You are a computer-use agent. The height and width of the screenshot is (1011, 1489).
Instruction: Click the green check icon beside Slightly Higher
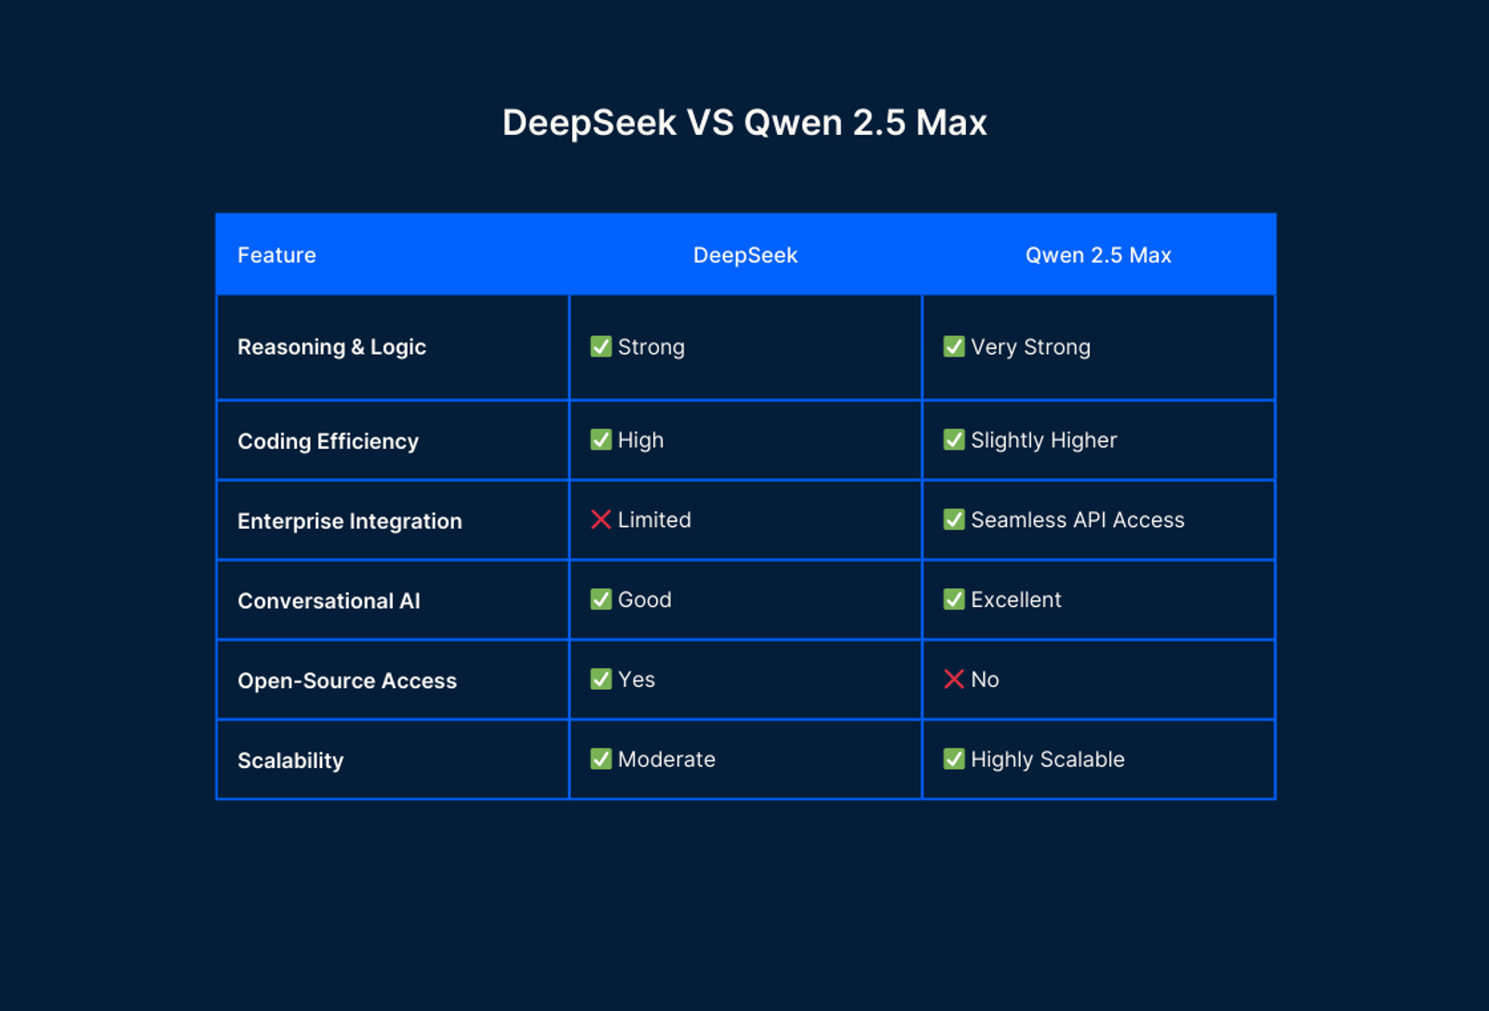pos(954,439)
